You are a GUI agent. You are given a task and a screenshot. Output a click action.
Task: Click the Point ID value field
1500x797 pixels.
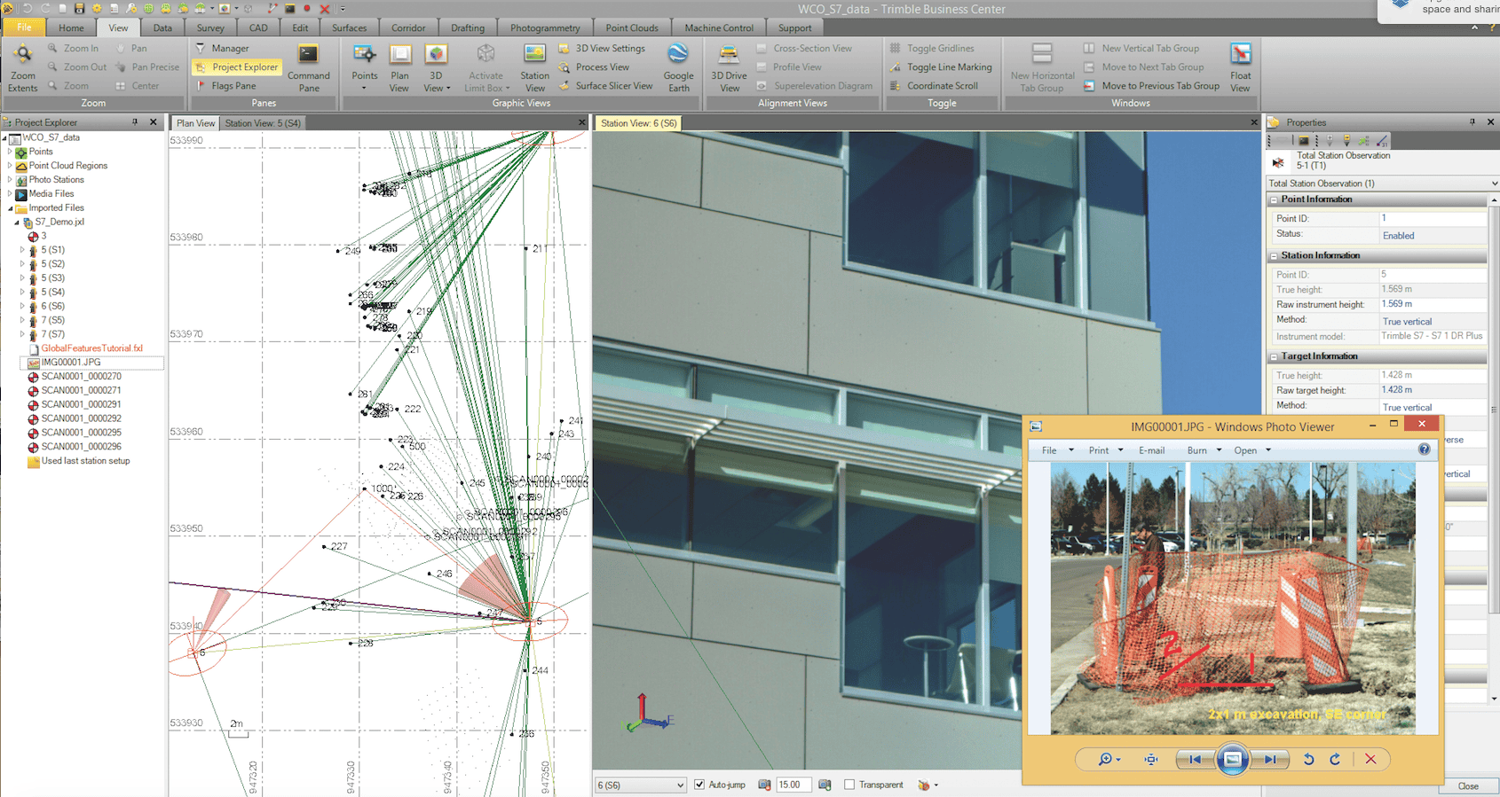click(x=1433, y=218)
